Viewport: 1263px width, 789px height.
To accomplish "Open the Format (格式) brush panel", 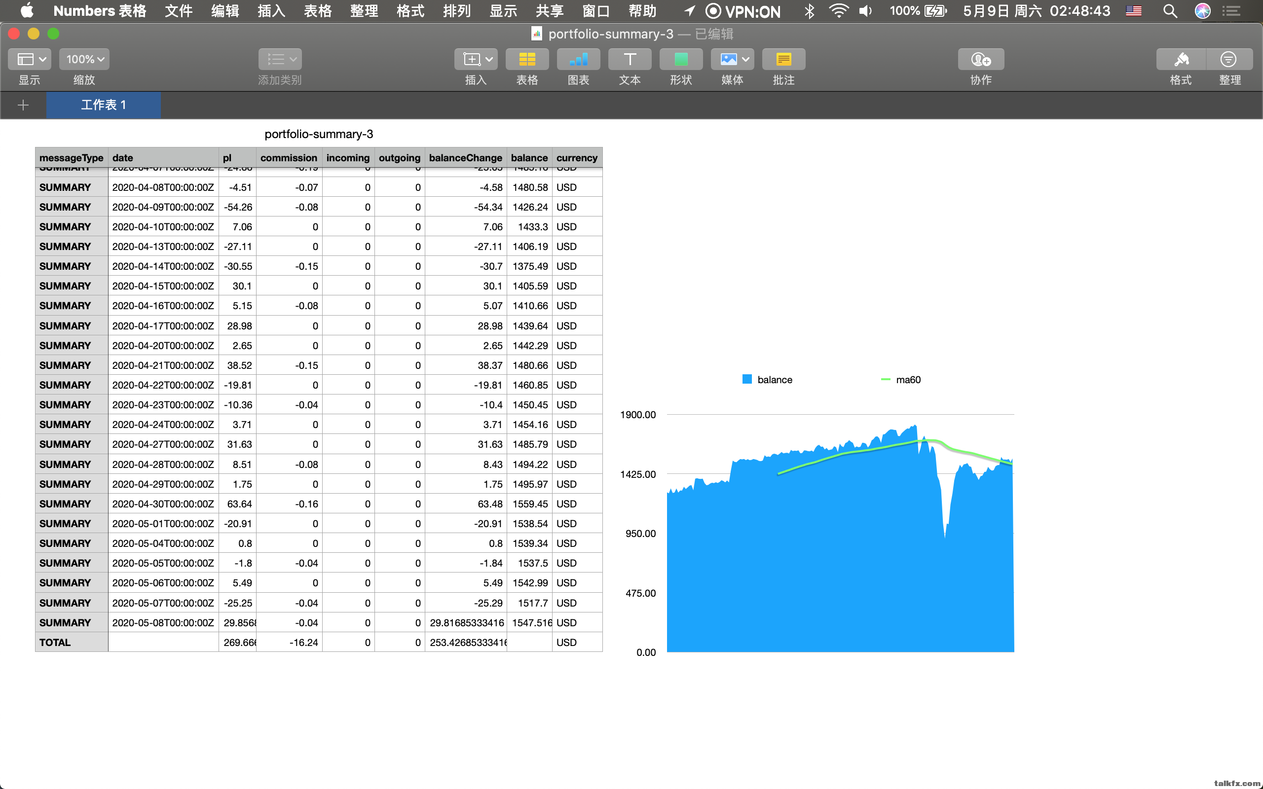I will (x=1181, y=60).
